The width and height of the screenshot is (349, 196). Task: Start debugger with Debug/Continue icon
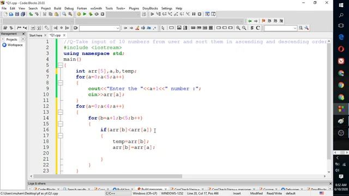coord(152,14)
